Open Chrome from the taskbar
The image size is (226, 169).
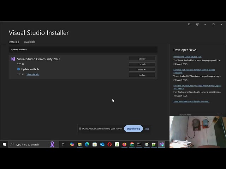tap(132, 144)
